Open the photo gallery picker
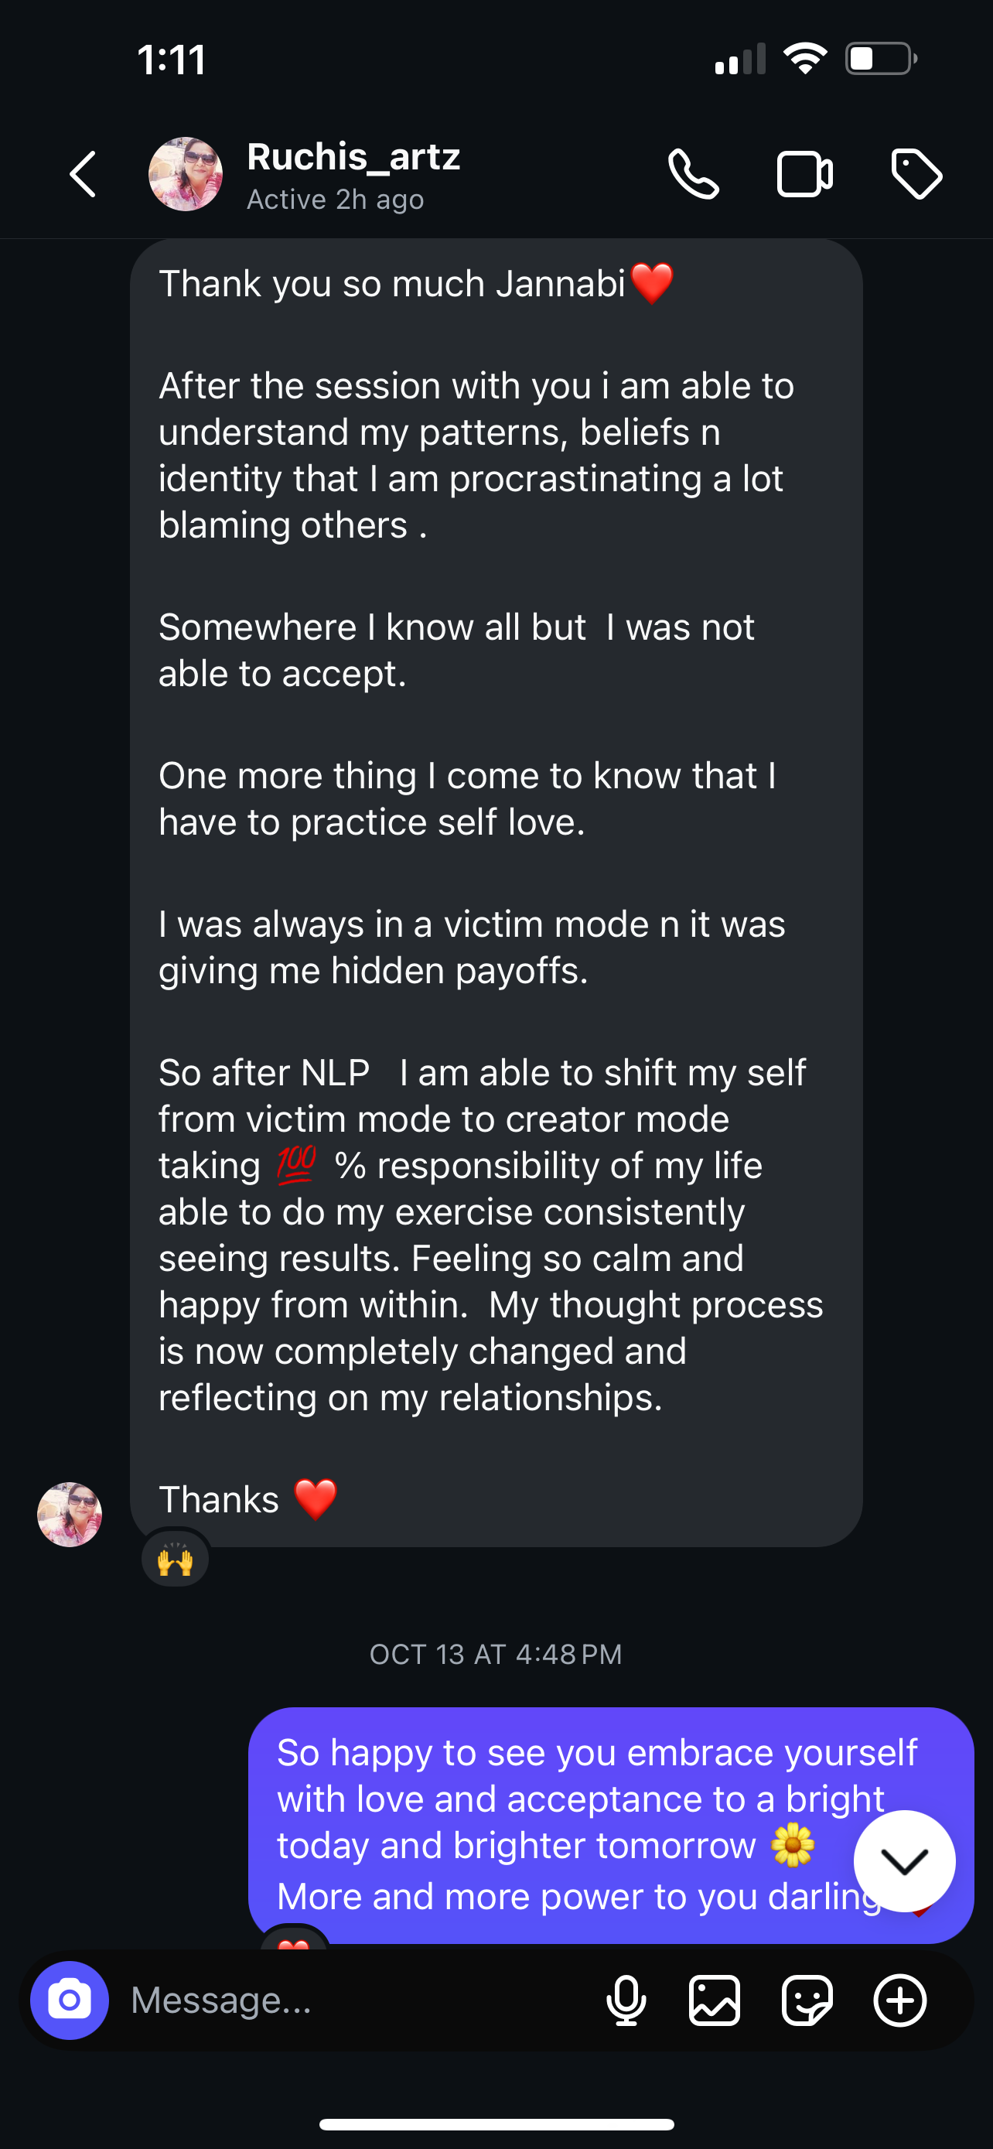 [x=715, y=2000]
